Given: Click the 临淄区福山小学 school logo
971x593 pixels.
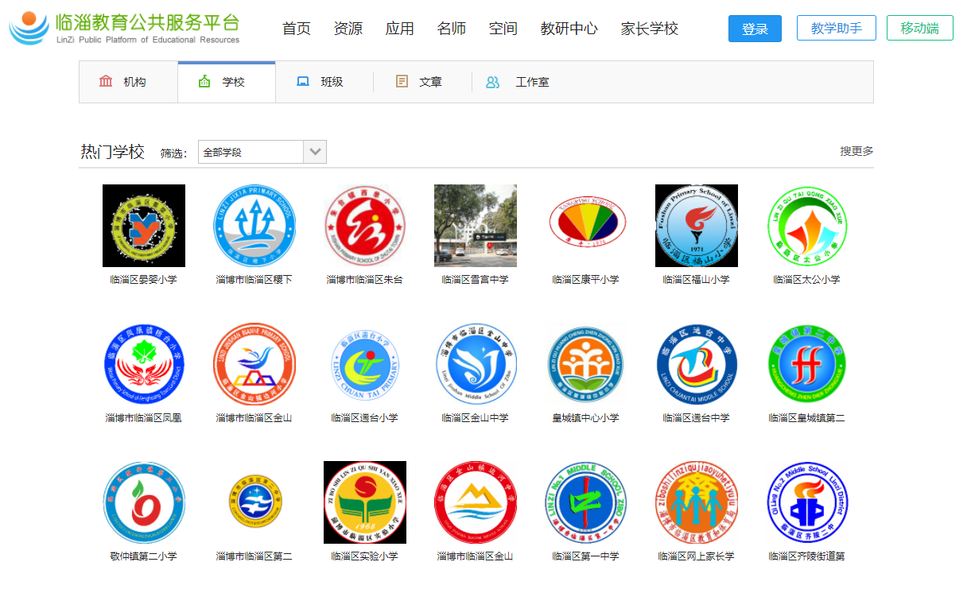Looking at the screenshot, I should pos(696,226).
